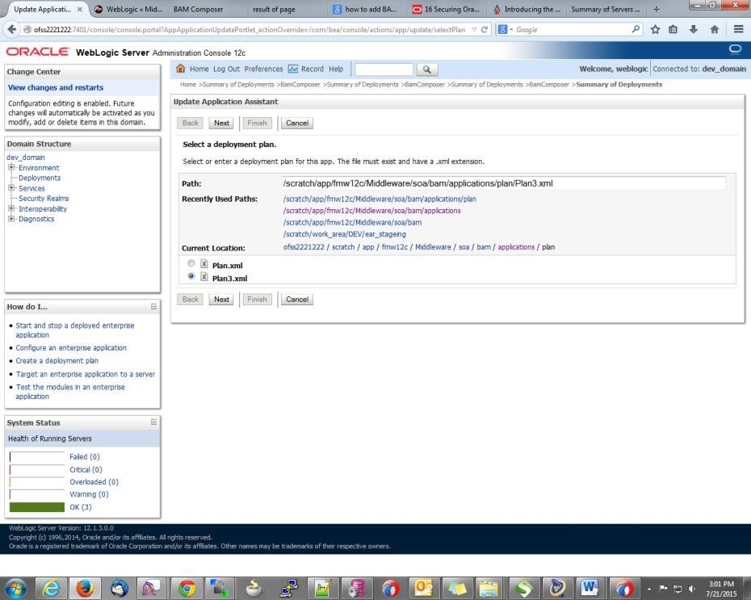Click the top Next button
Viewport: 751px width, 600px height.
point(221,123)
